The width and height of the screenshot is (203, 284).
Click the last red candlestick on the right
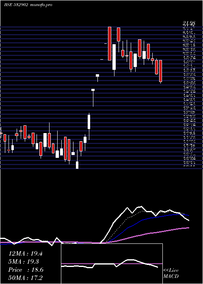[161, 71]
